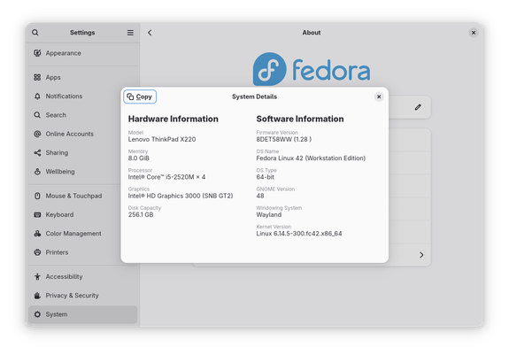Click the Notifications bell icon
This screenshot has height=355, width=509.
pyautogui.click(x=37, y=96)
